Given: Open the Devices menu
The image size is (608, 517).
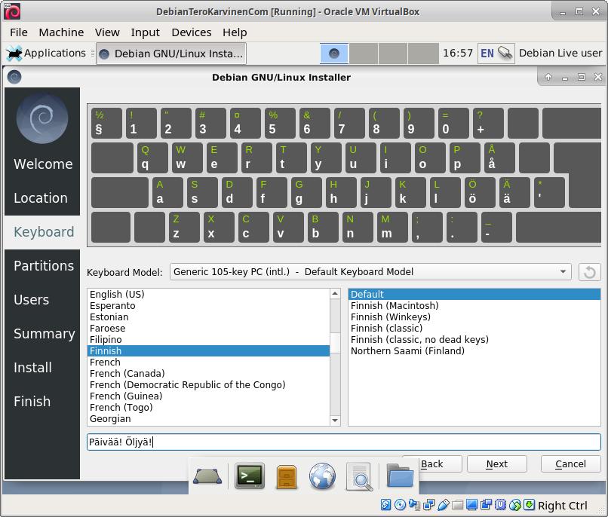Looking at the screenshot, I should tap(191, 32).
